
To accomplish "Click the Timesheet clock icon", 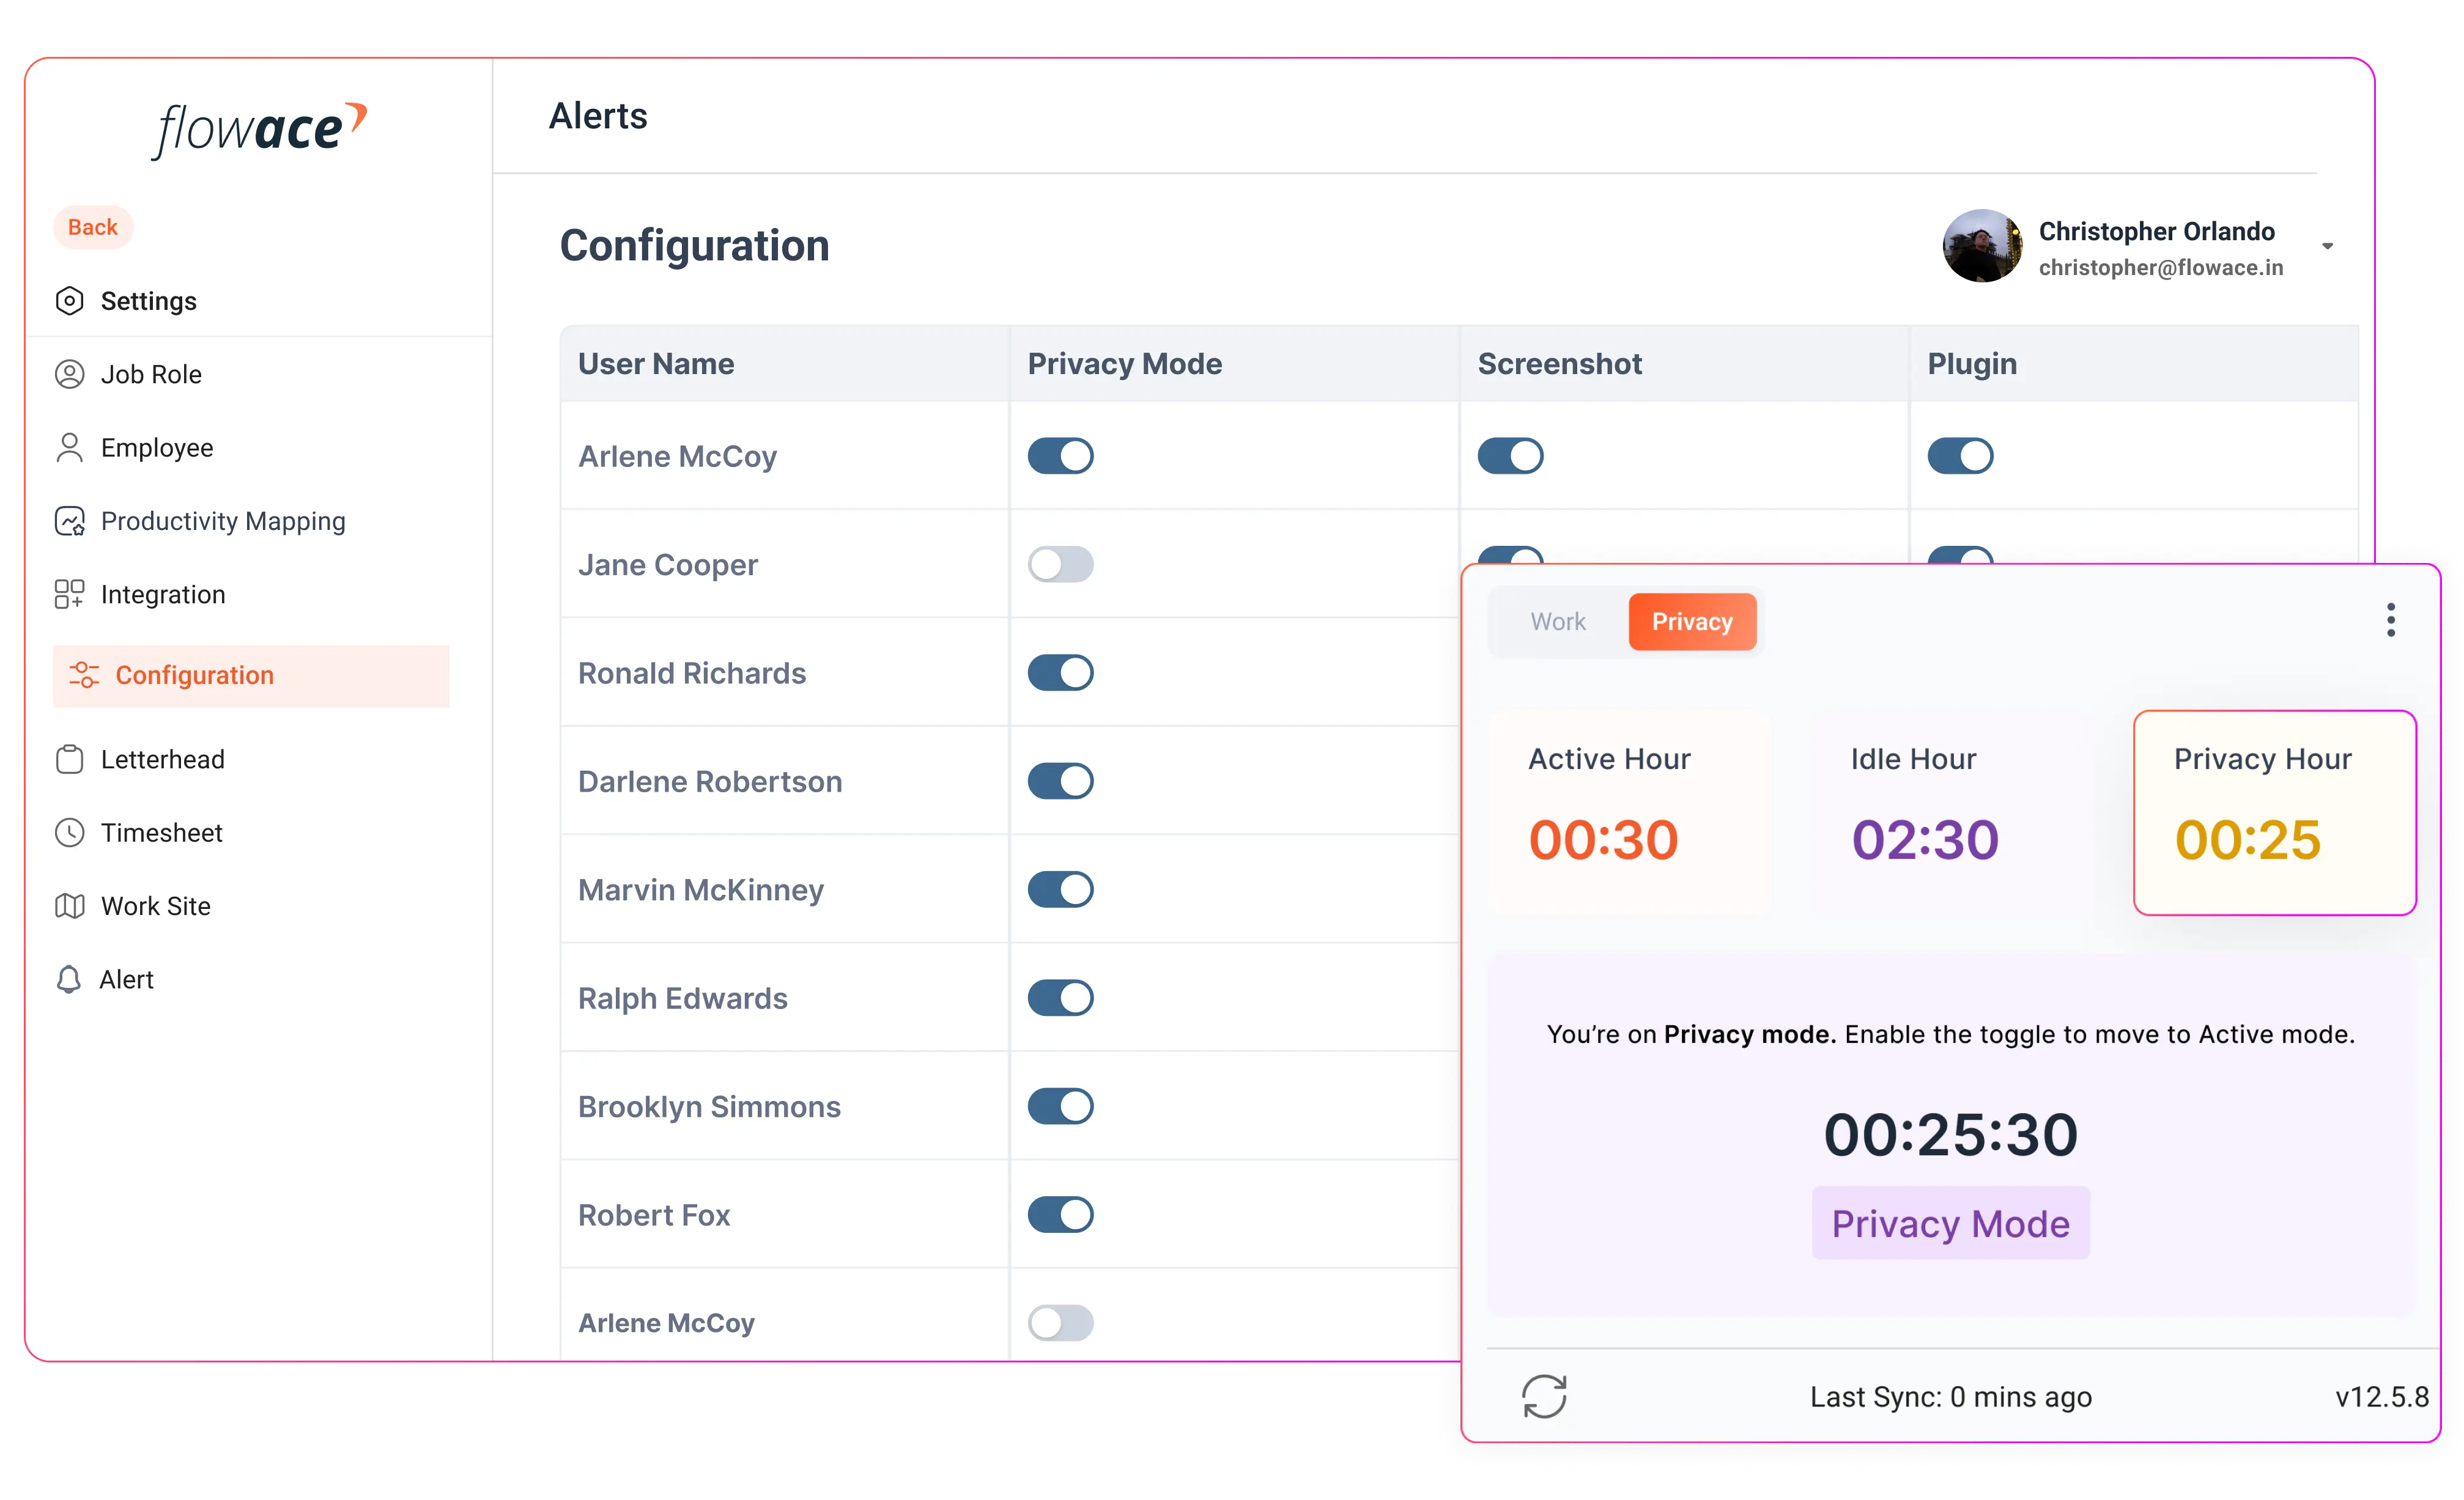I will tap(69, 831).
